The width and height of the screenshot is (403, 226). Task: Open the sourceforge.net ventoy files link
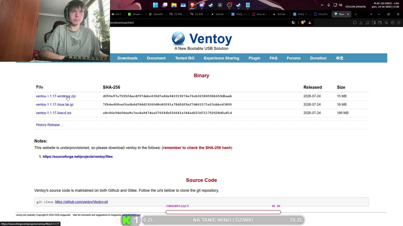pos(78,157)
